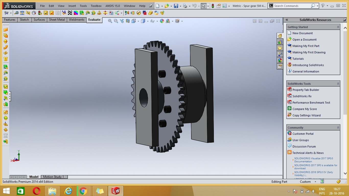The height and width of the screenshot is (196, 349).
Task: Click the Internet Explorer taskbar icon
Action: pyautogui.click(x=68, y=191)
